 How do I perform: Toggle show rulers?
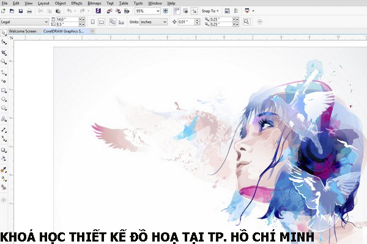pos(177,11)
